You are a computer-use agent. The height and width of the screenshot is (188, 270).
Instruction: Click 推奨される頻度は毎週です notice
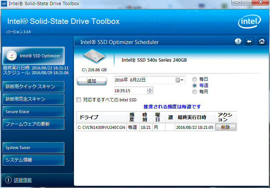172,107
